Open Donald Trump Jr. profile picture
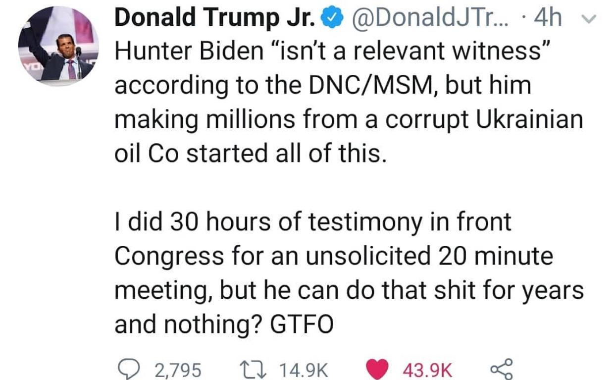 pyautogui.click(x=58, y=46)
